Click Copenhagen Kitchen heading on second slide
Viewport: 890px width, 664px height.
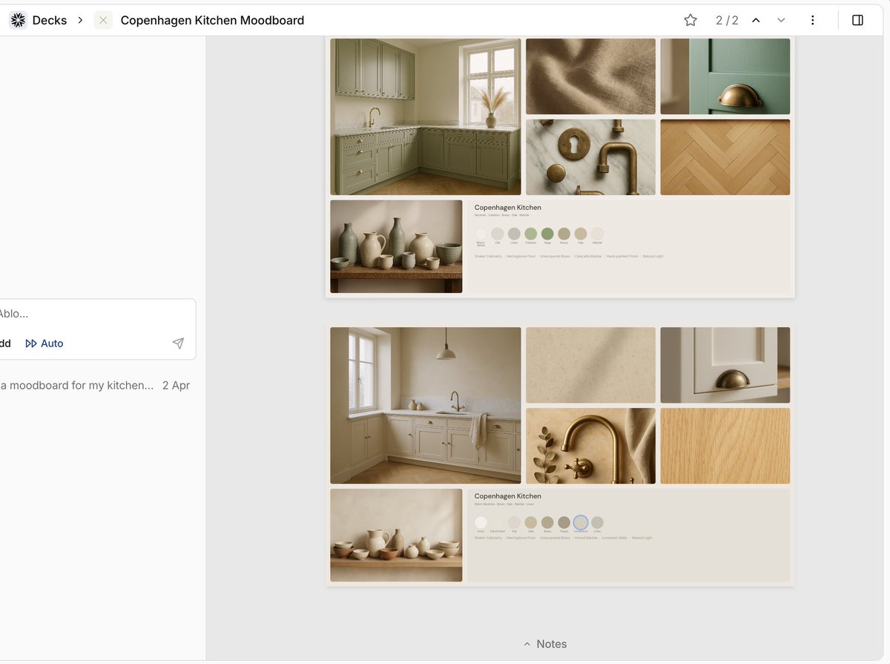[508, 496]
